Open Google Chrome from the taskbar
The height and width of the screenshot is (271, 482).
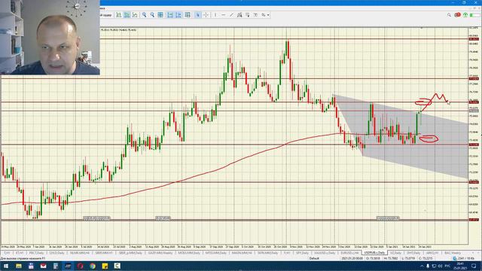pos(93,266)
